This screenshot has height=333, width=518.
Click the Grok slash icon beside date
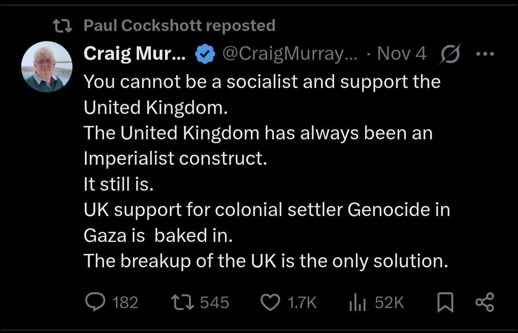[x=451, y=54]
